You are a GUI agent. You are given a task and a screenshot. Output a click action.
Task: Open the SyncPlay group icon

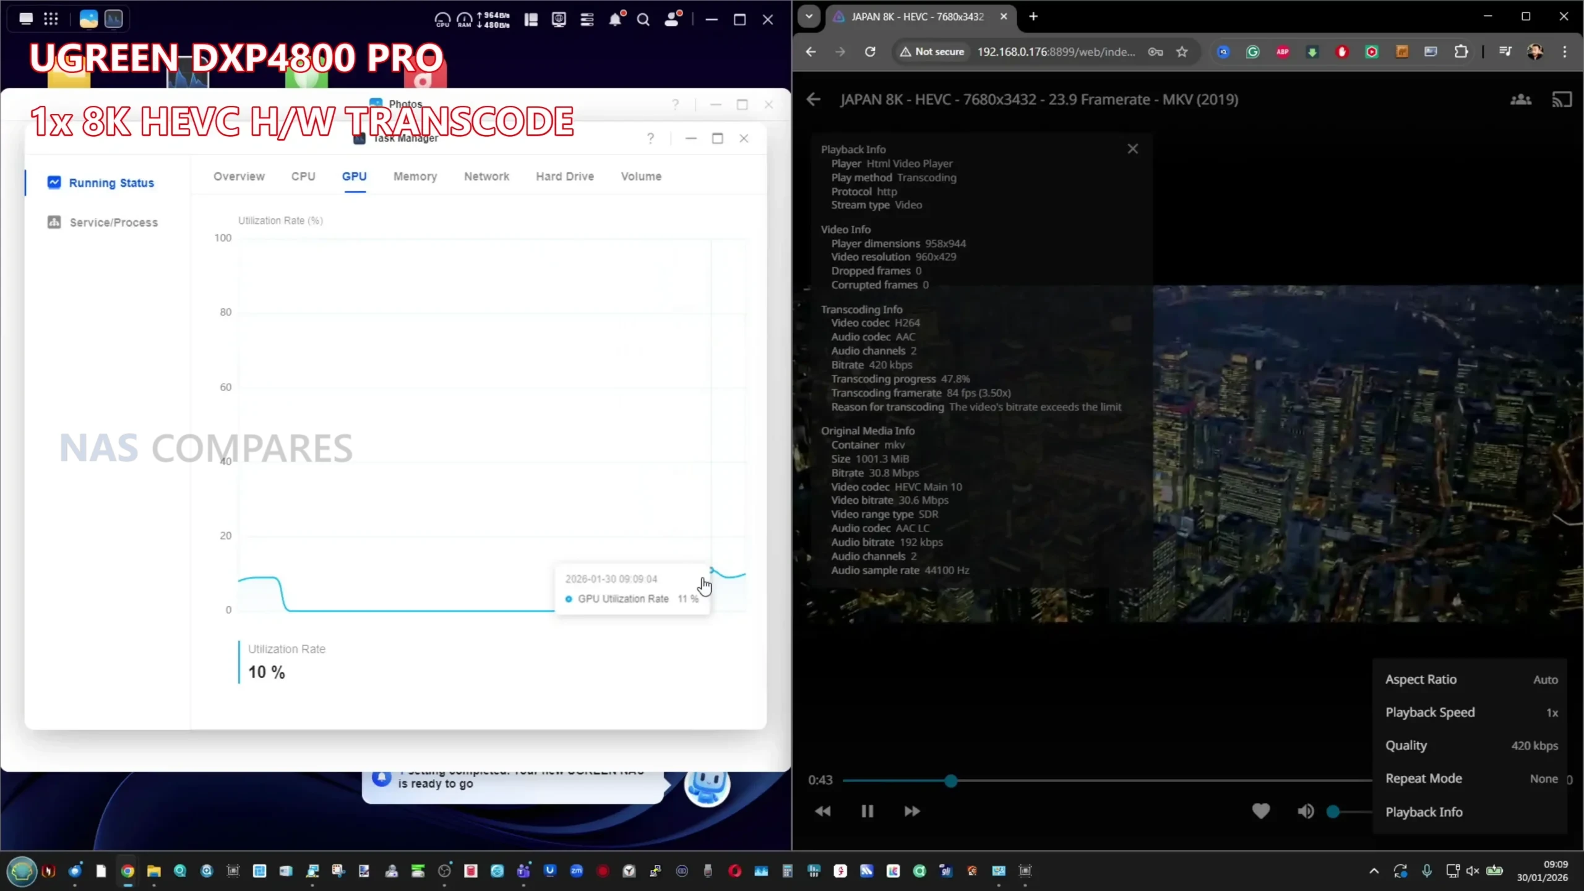point(1521,100)
